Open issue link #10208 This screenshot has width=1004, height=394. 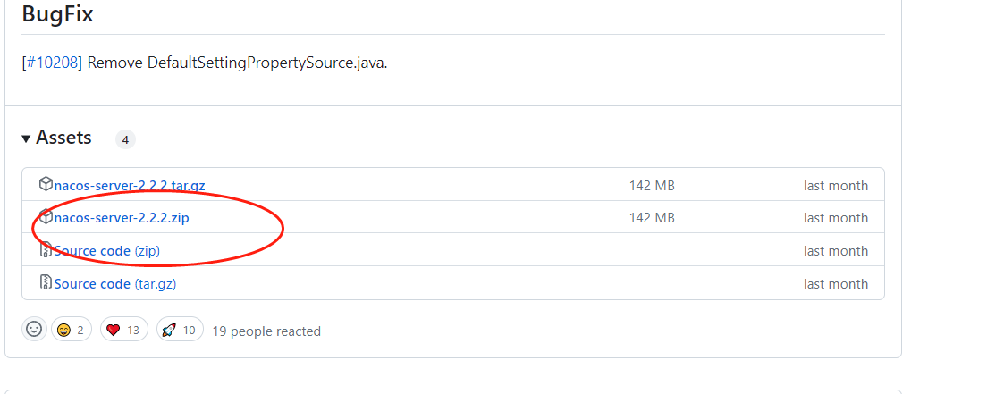(x=52, y=63)
